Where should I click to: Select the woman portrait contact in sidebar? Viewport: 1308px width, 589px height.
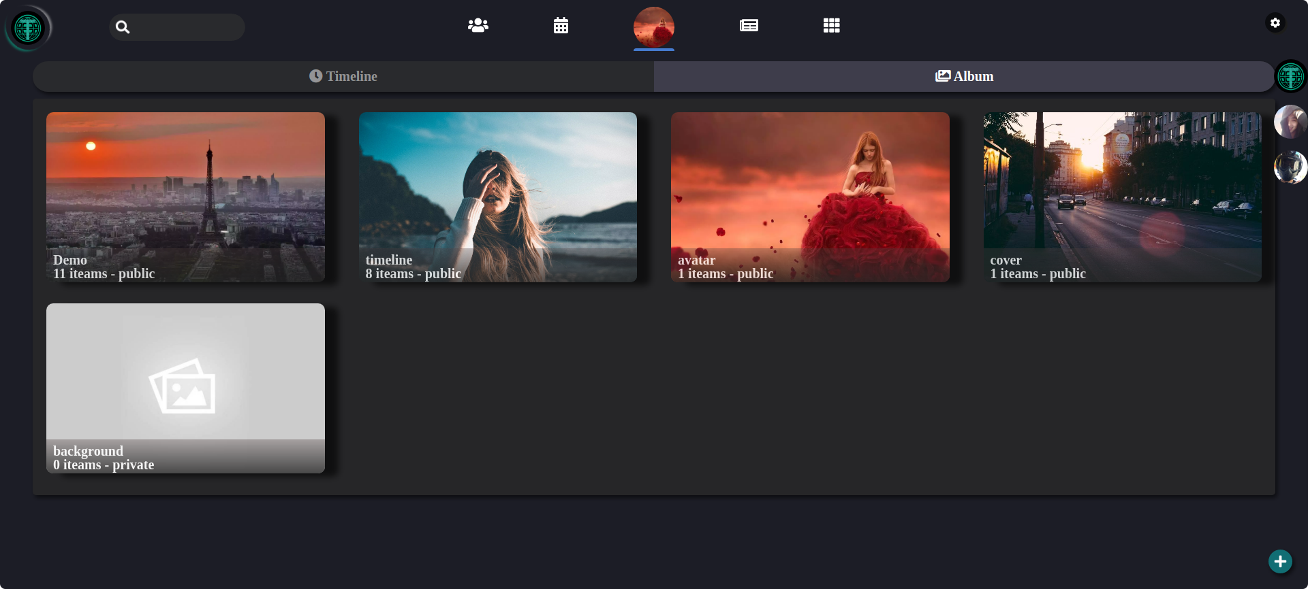point(1290,122)
